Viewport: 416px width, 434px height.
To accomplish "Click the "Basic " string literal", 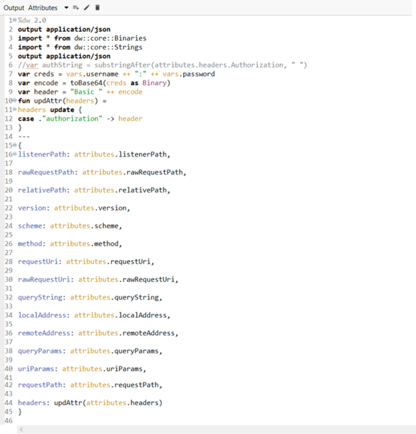I will point(86,92).
